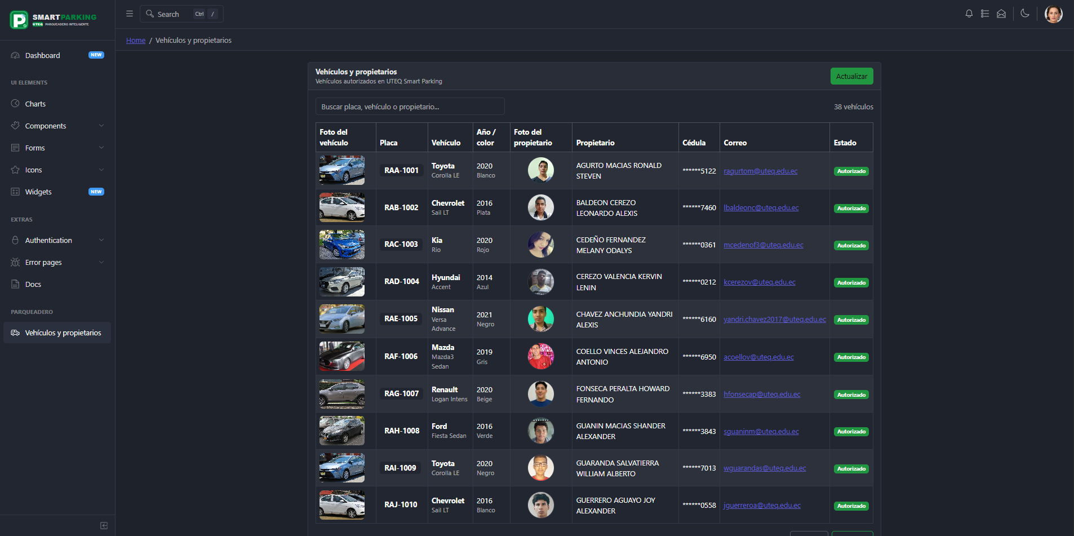1074x536 pixels.
Task: Click the 38 vehículos counter
Action: [854, 107]
